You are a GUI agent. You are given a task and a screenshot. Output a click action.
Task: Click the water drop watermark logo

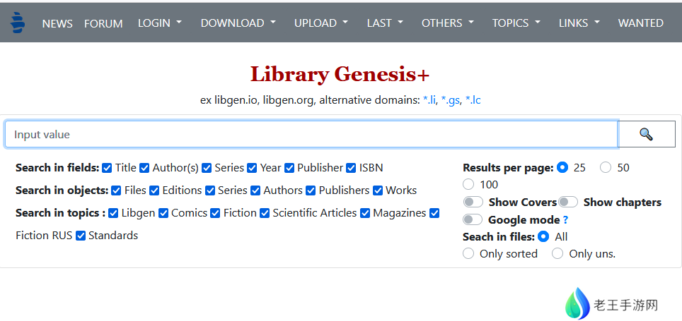coord(577,304)
